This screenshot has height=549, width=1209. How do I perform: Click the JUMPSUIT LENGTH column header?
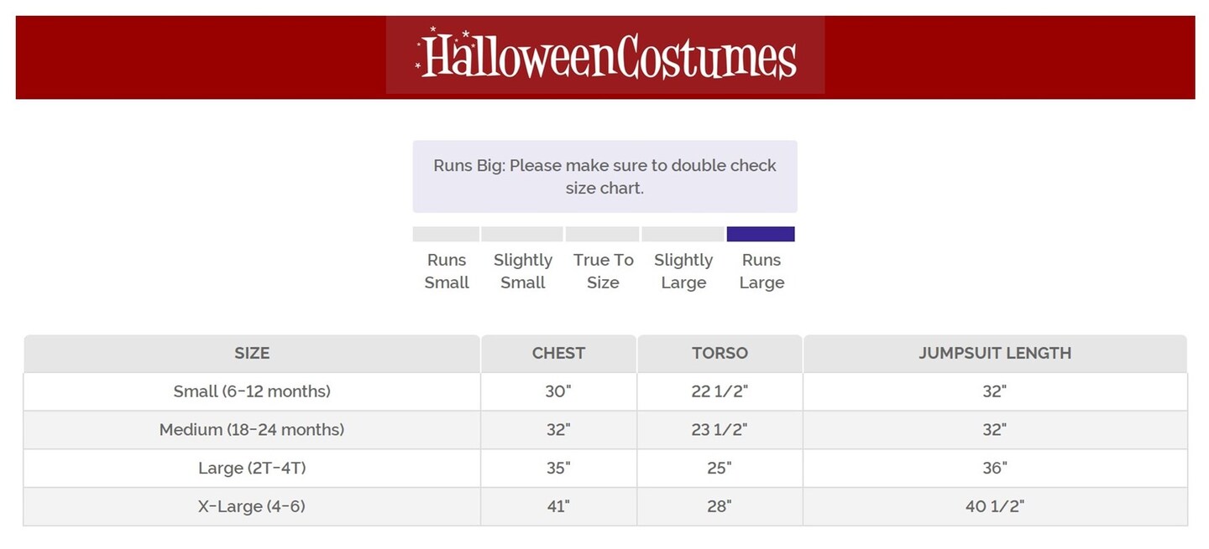(x=995, y=353)
